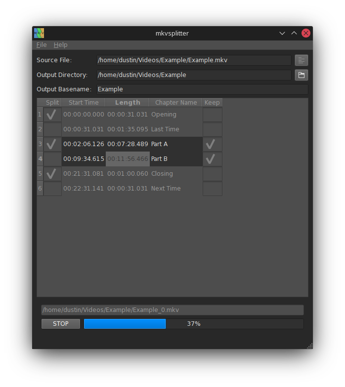Toggle Keep checkbox for Closing chapter
Screen dimensions: 345x387
tap(213, 174)
